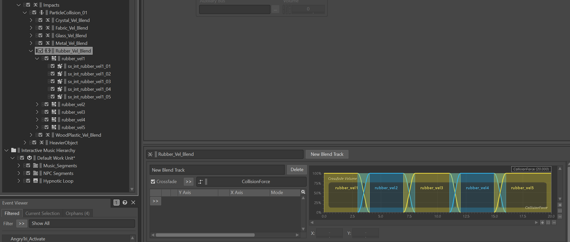This screenshot has width=570, height=242.
Task: Click the Auxiliary Bus browse button
Action: click(x=275, y=9)
